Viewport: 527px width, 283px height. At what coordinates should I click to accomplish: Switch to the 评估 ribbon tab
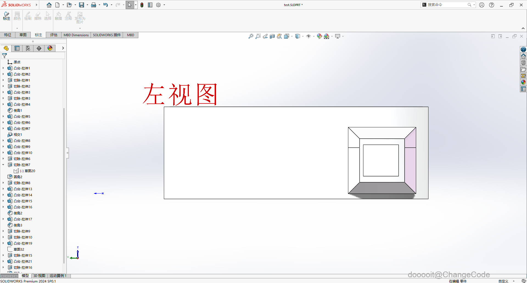(x=54, y=35)
